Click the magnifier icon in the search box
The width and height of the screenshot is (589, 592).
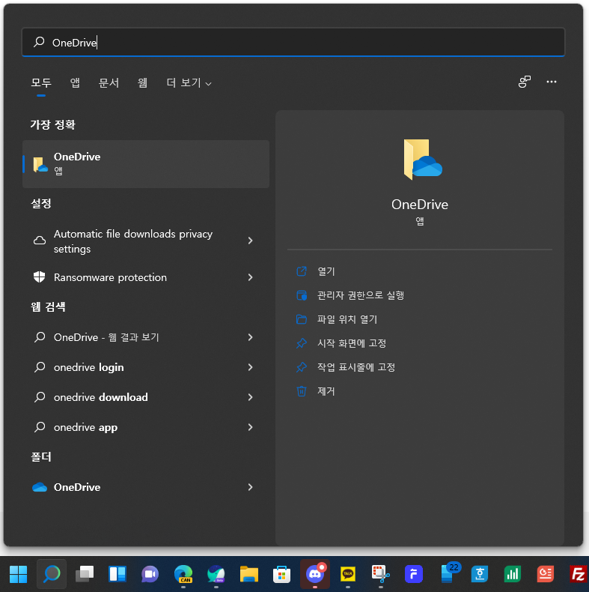point(39,42)
